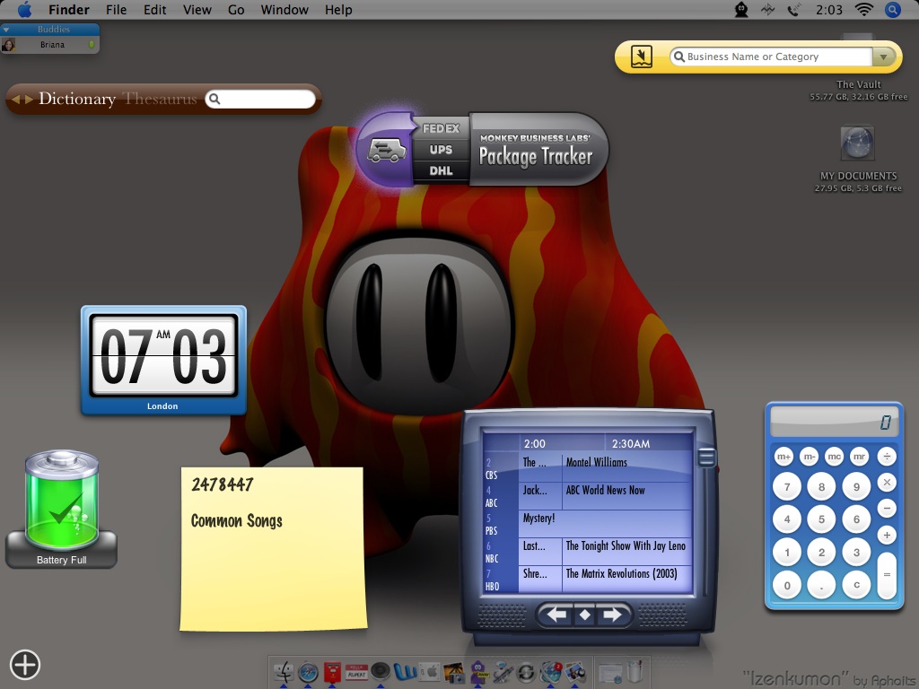Click calculator m- key

pos(809,457)
